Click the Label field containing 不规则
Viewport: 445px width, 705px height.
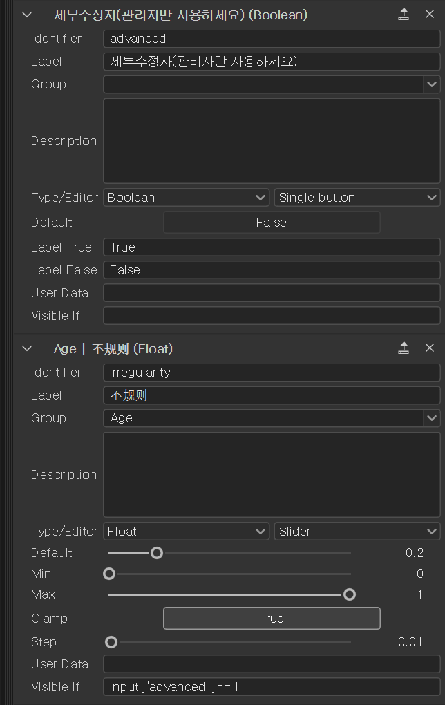272,395
